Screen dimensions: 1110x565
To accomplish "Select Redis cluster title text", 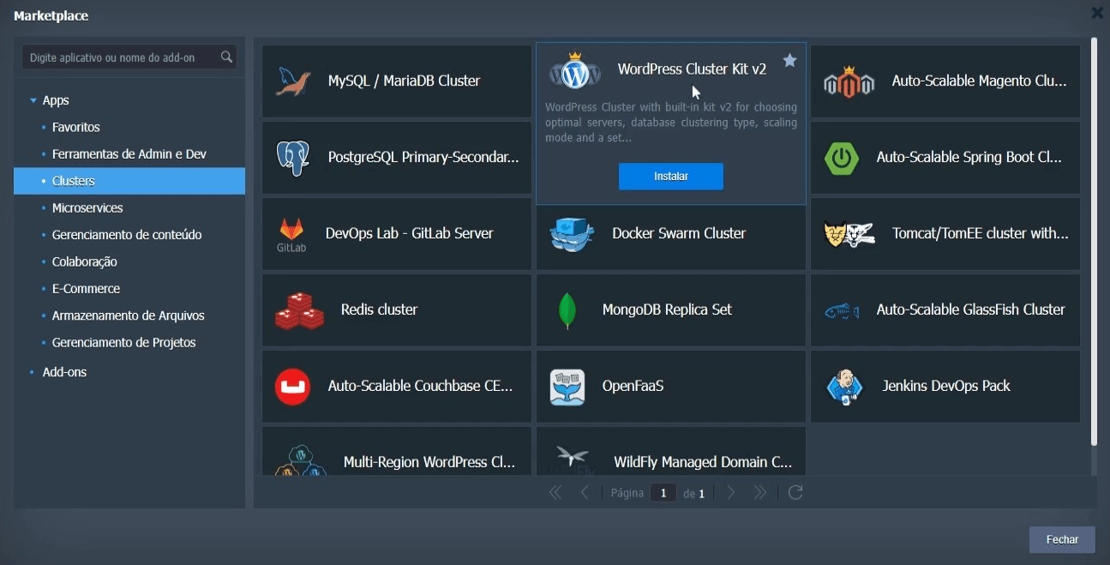I will pyautogui.click(x=379, y=310).
